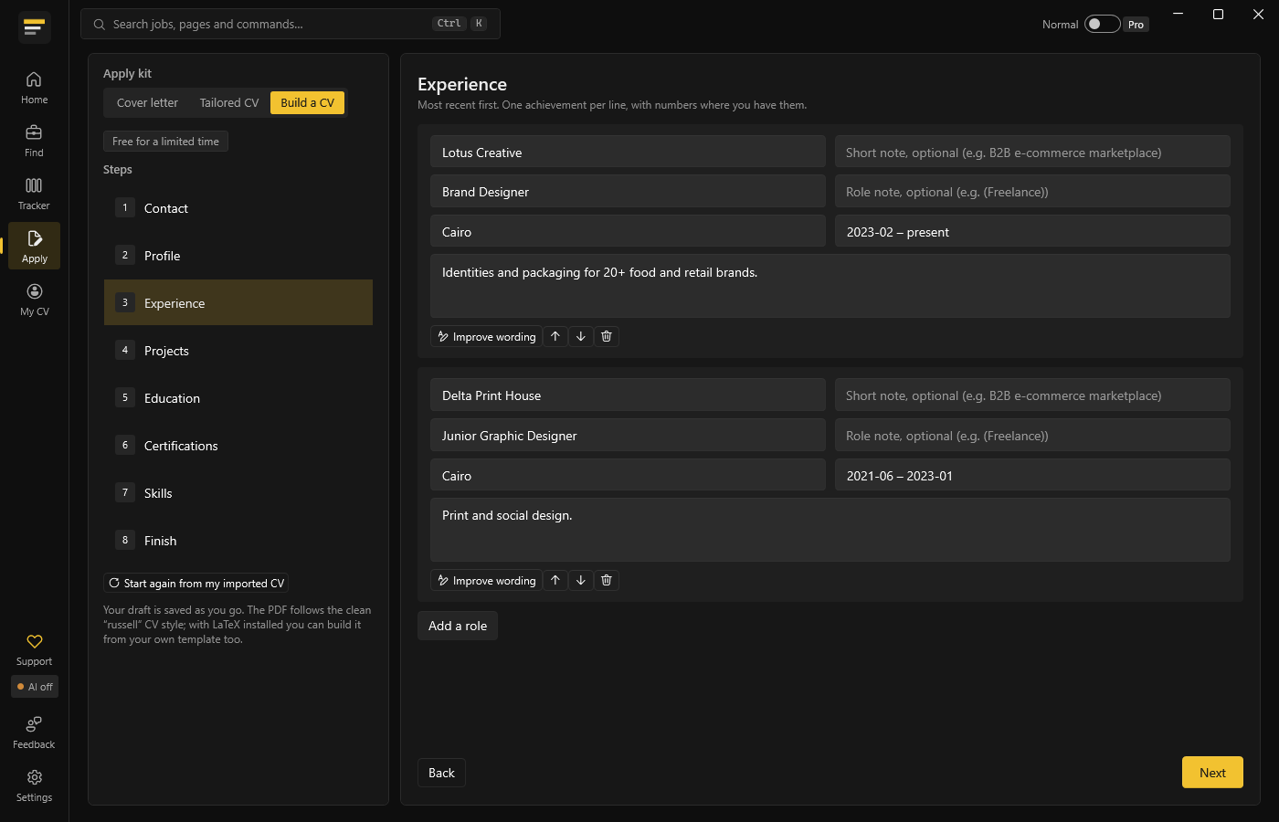Open the Home sidebar icon
Image resolution: width=1279 pixels, height=822 pixels.
click(x=34, y=88)
